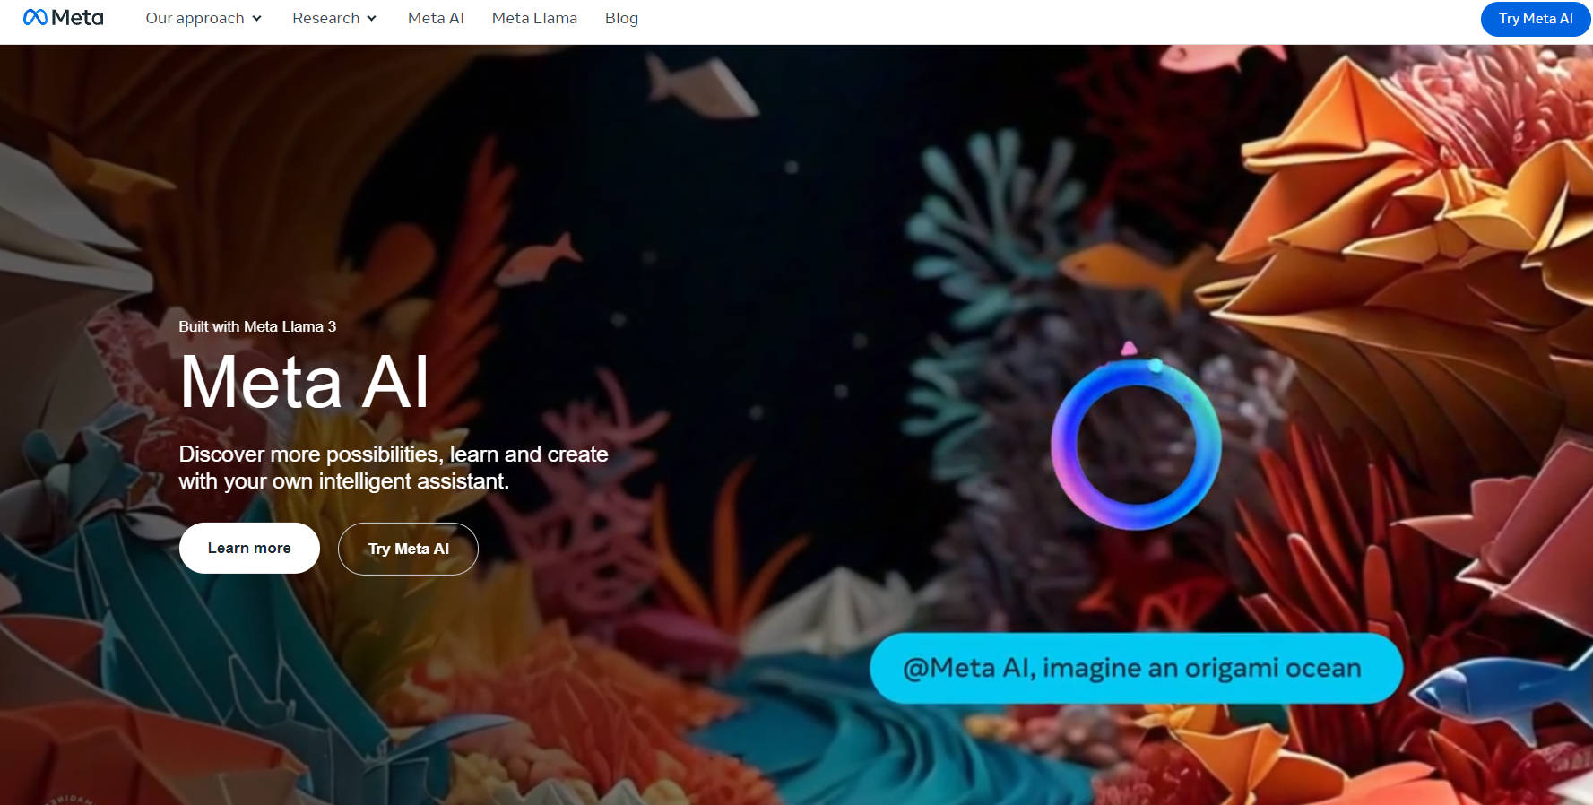Click the glowing Meta AI ring icon
Viewport: 1593px width, 805px height.
coord(1136,444)
